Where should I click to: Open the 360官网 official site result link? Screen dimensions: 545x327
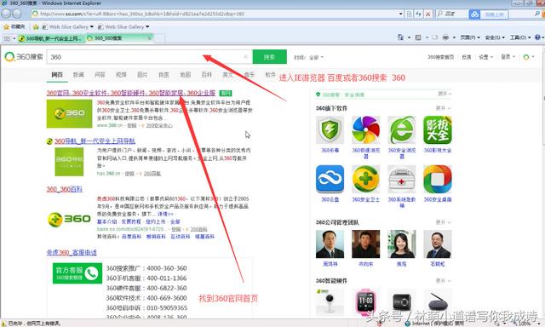131,93
